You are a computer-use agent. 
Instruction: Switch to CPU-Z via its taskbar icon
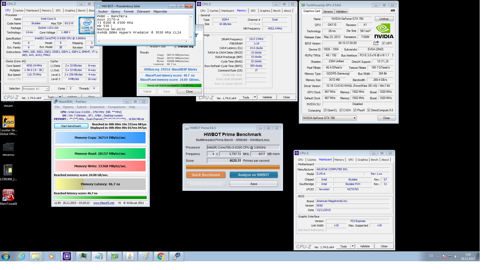click(67, 256)
